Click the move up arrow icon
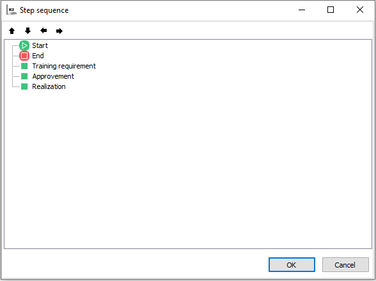This screenshot has width=376, height=281. 12,31
